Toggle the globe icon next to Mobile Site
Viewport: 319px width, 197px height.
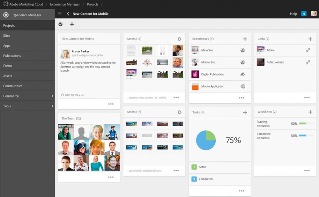(x=243, y=62)
